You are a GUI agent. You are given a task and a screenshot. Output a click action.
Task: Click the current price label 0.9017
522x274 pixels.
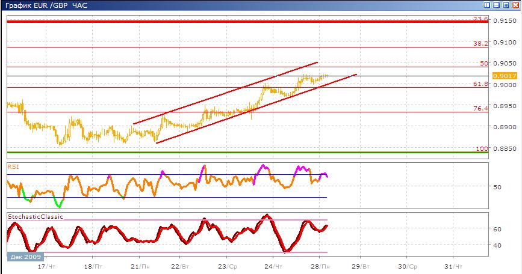[502, 76]
